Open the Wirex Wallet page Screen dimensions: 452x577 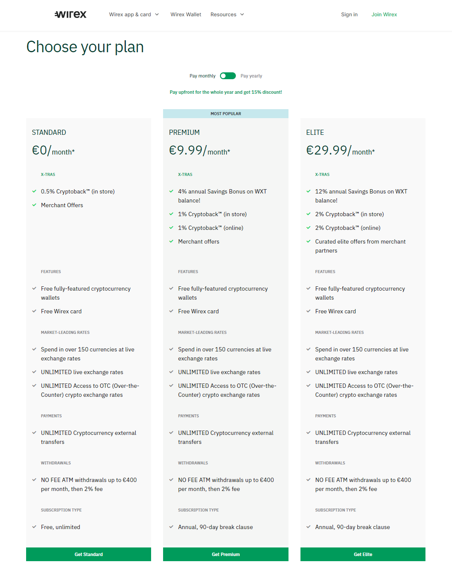186,14
